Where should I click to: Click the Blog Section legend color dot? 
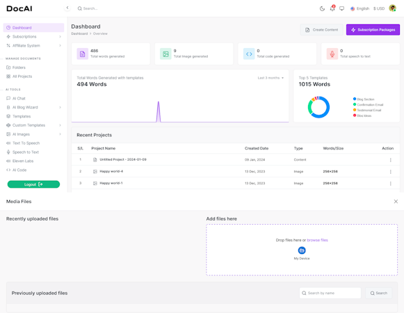[x=355, y=99]
